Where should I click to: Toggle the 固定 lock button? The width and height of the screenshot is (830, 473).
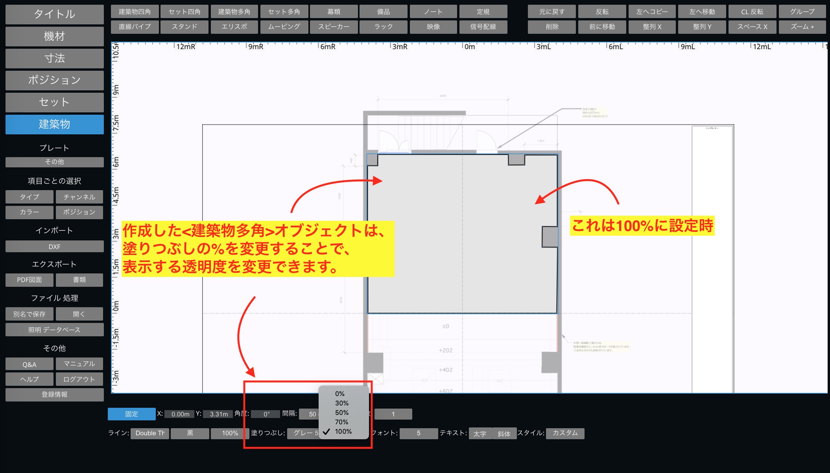pyautogui.click(x=132, y=414)
